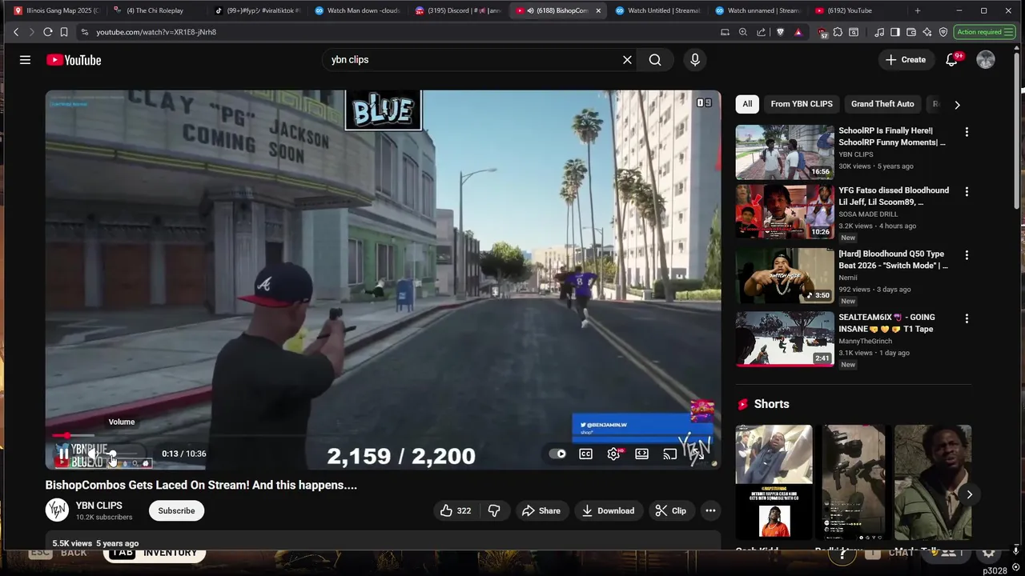Go to the YouTube home logo
Image resolution: width=1025 pixels, height=576 pixels.
(74, 60)
